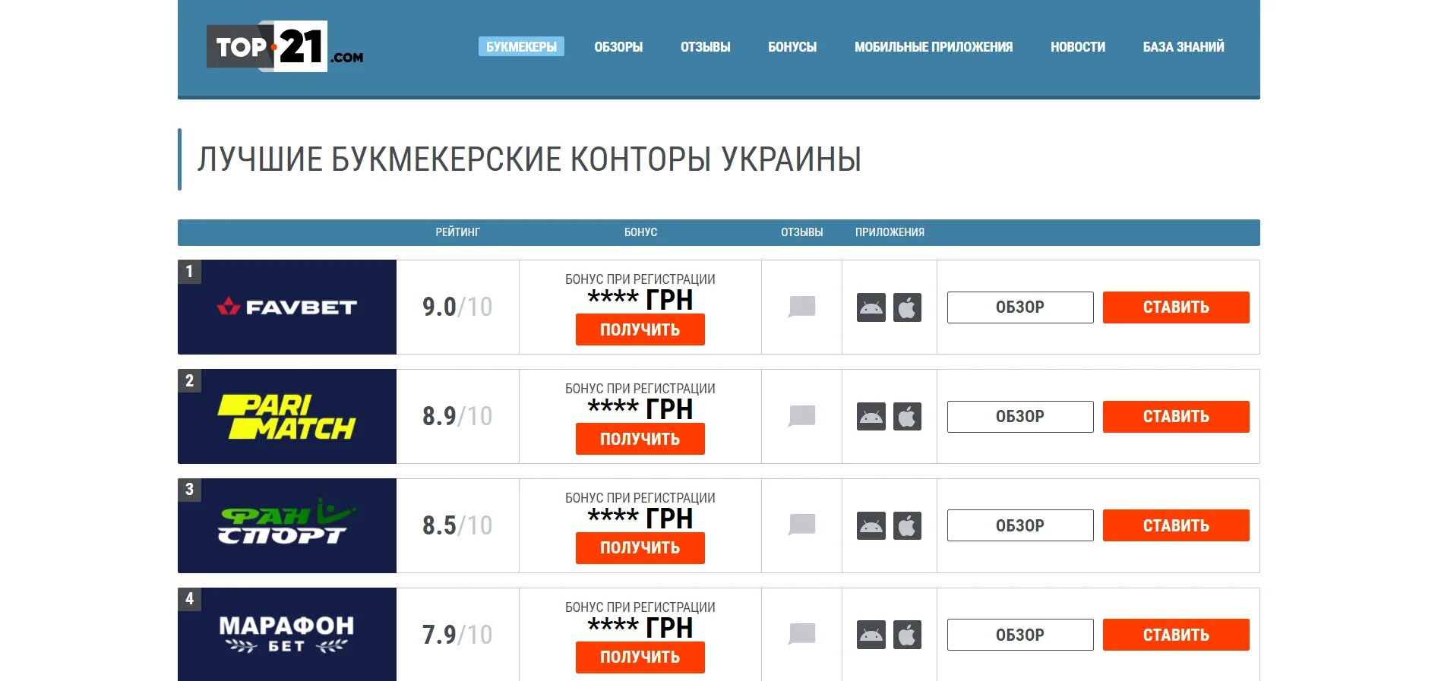Open Favbet reviews speech bubble icon

click(801, 307)
